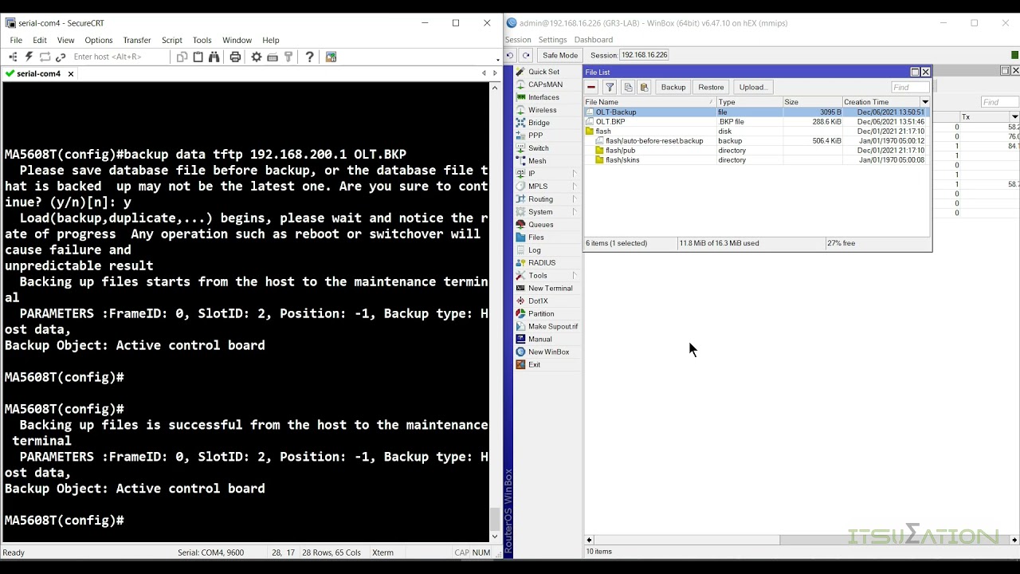1020x574 pixels.
Task: Click the keymap editor keyboard icon
Action: [x=273, y=57]
